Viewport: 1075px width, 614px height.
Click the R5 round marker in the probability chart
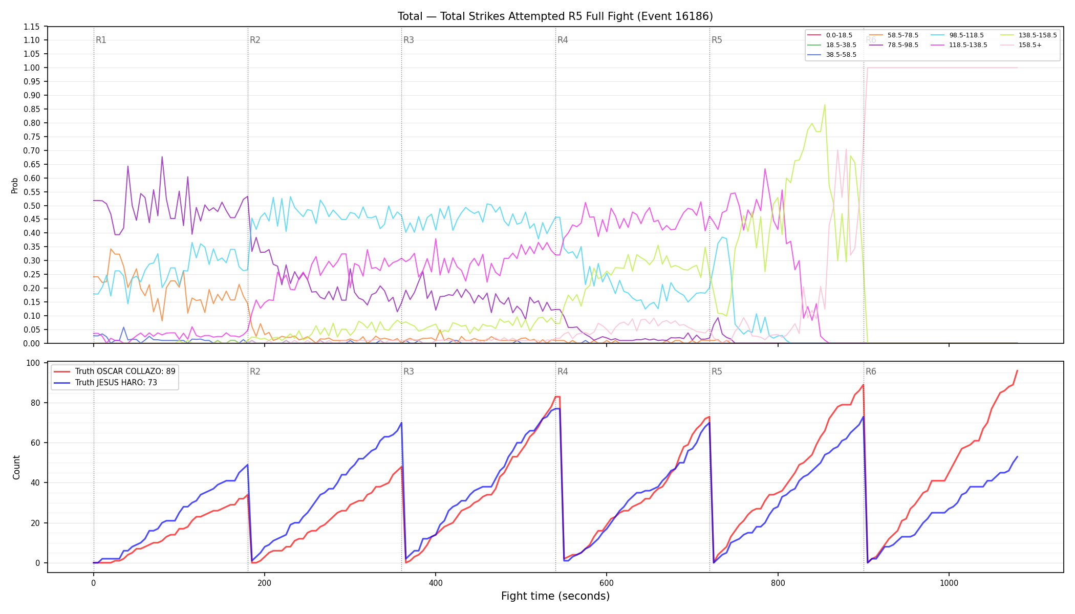[717, 40]
